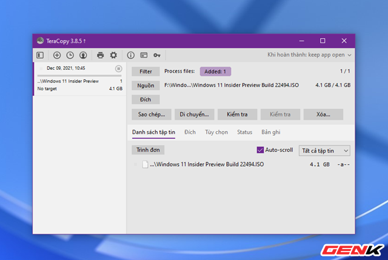Viewport: 388px width, 260px height.
Task: Close the TeraCopy window
Action: [x=344, y=41]
